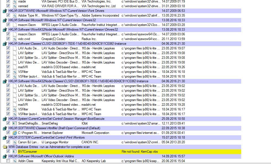Click the madVR file icon dated 22.05.2016 19:26
The image size is (271, 164).
[x=15, y=67]
